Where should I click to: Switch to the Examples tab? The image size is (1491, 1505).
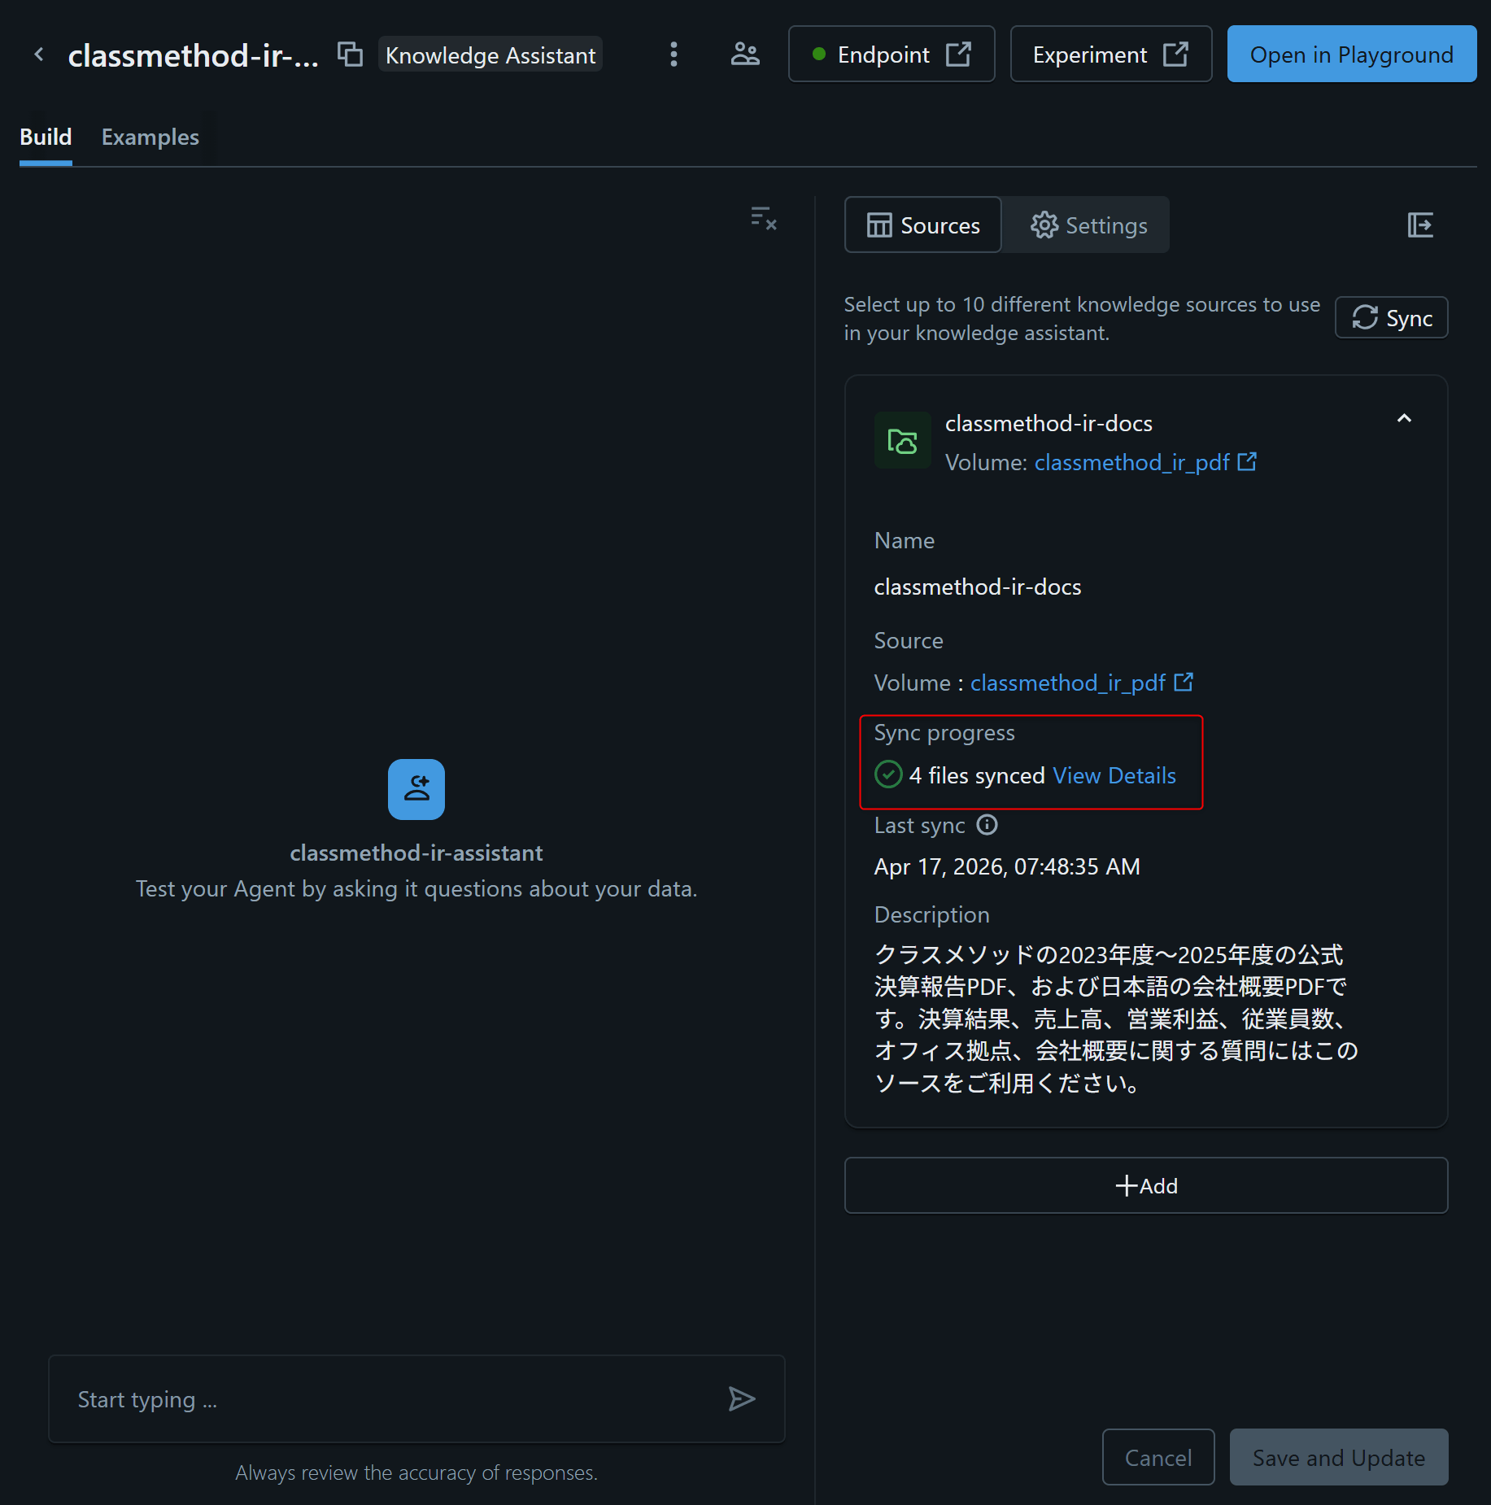point(150,137)
